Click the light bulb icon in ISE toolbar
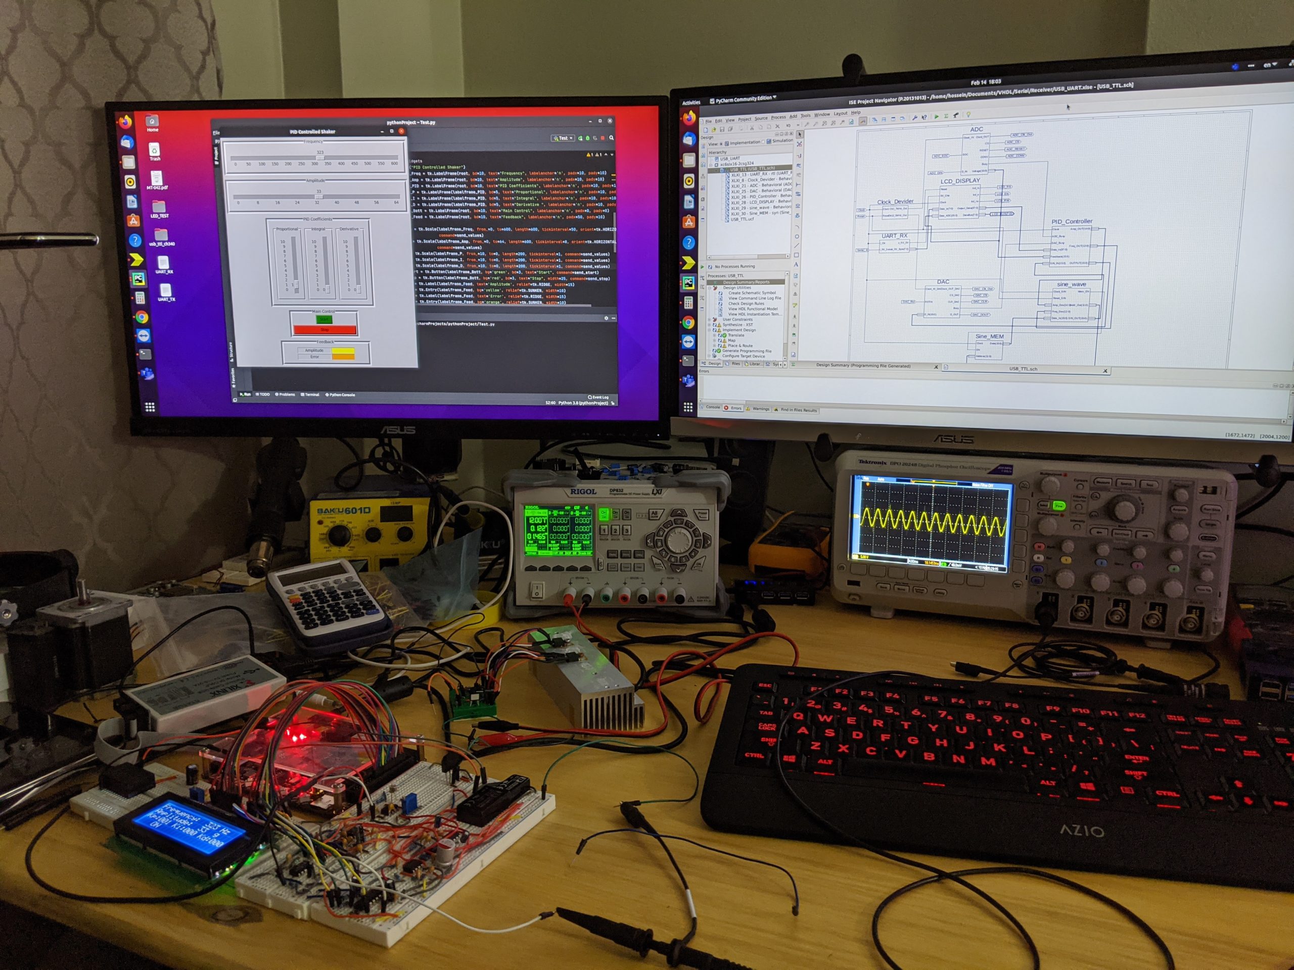The width and height of the screenshot is (1294, 970). coord(968,115)
